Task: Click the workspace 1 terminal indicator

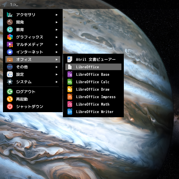Action: [14, 4]
